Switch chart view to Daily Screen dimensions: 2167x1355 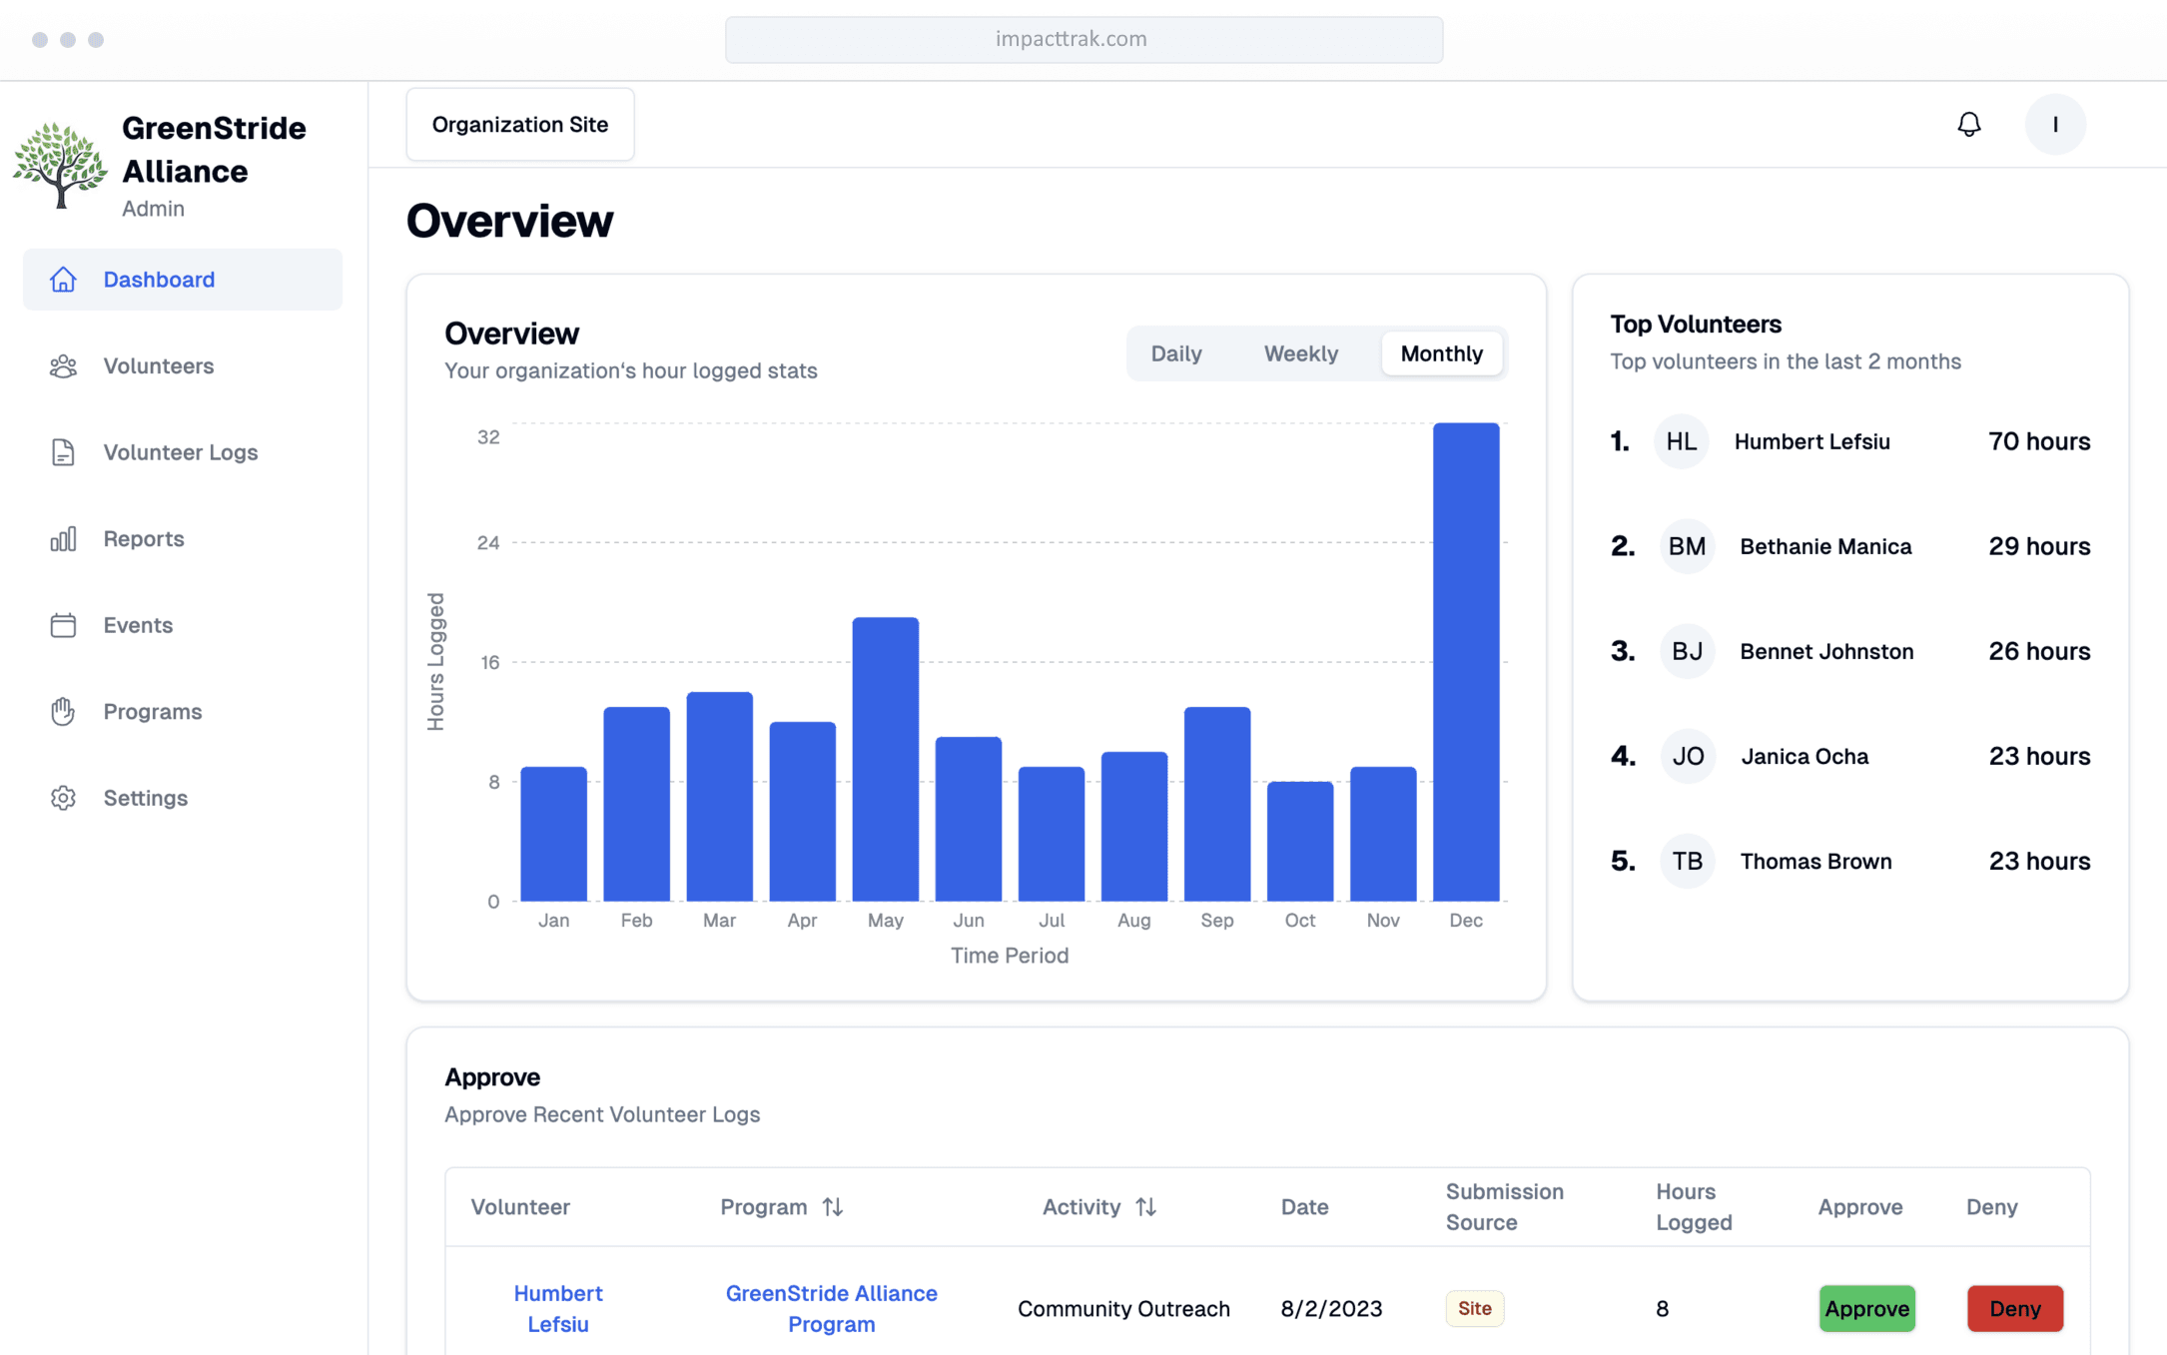coord(1176,353)
